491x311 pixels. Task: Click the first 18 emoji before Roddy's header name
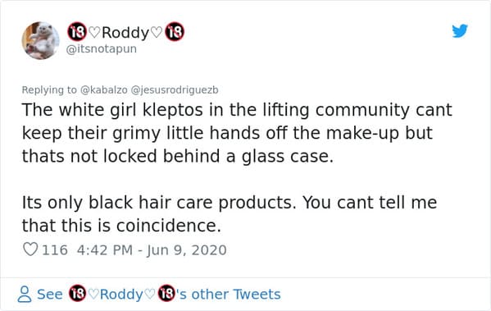tap(77, 32)
